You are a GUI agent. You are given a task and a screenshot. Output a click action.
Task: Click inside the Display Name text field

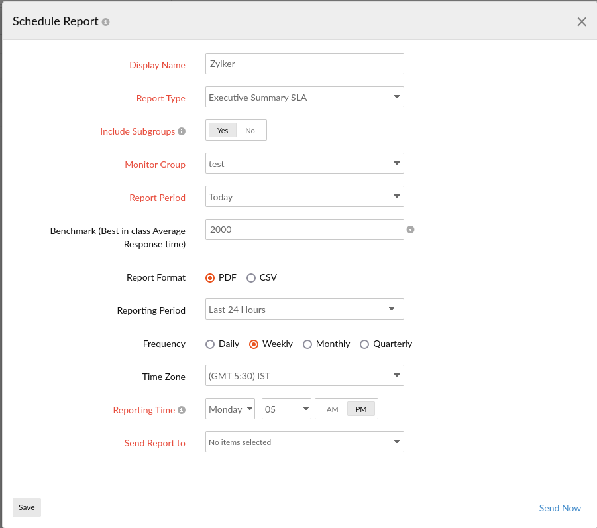click(304, 64)
